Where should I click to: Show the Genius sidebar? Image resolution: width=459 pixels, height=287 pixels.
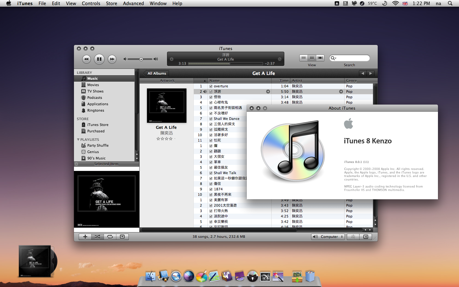point(366,237)
